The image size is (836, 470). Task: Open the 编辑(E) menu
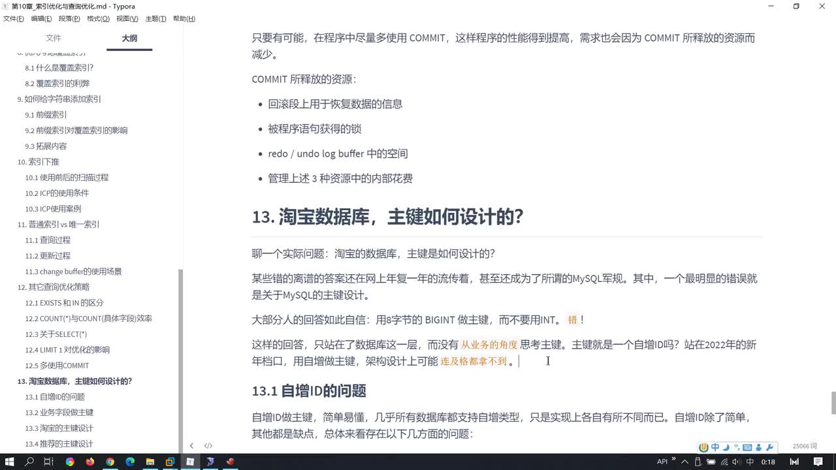[x=42, y=19]
